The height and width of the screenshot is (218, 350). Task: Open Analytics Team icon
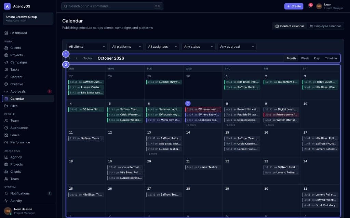(x=6, y=179)
